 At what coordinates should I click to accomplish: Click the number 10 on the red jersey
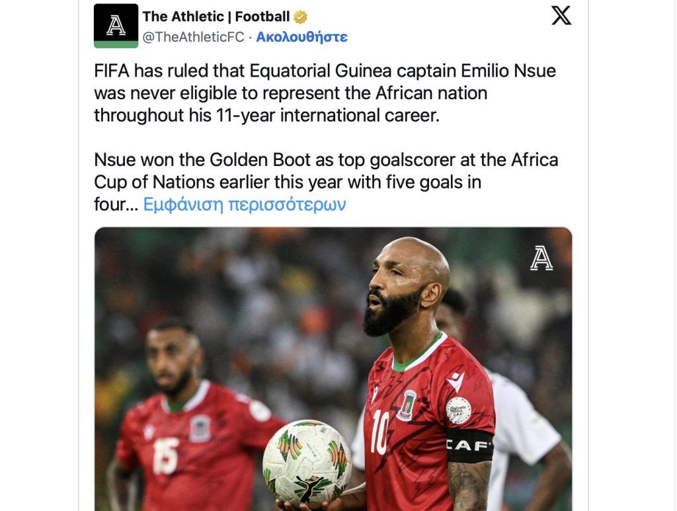[379, 432]
